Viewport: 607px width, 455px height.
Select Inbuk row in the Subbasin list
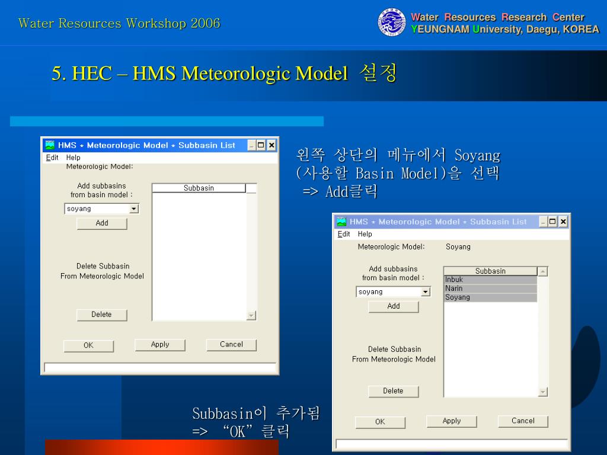[490, 280]
